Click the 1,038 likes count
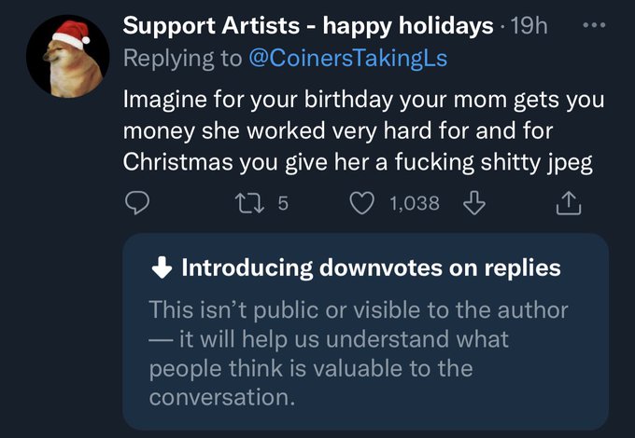 point(416,202)
